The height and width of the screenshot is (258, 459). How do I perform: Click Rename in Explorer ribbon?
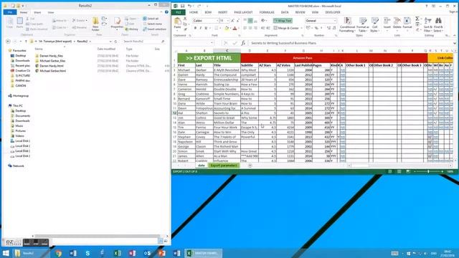[x=80, y=27]
